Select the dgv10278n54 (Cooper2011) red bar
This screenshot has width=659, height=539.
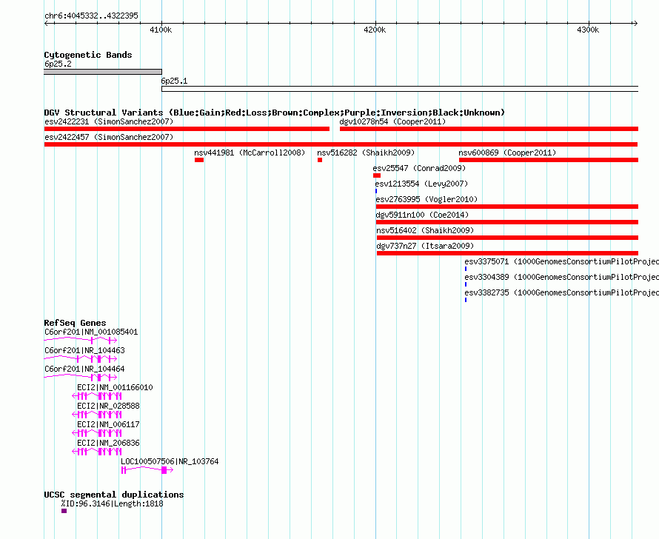click(x=489, y=129)
